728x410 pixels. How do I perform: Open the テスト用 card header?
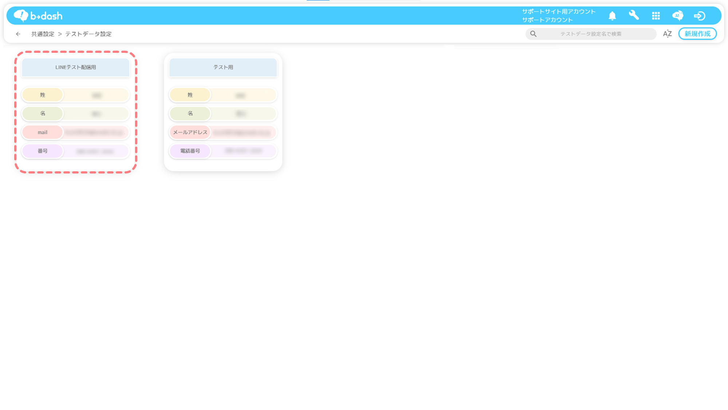223,67
